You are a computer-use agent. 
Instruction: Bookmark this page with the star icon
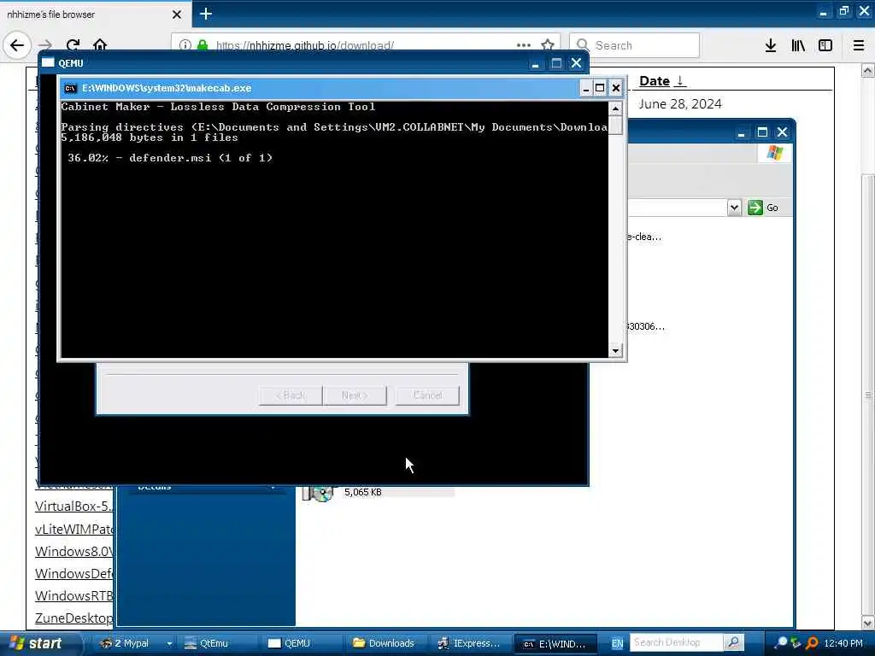(548, 45)
